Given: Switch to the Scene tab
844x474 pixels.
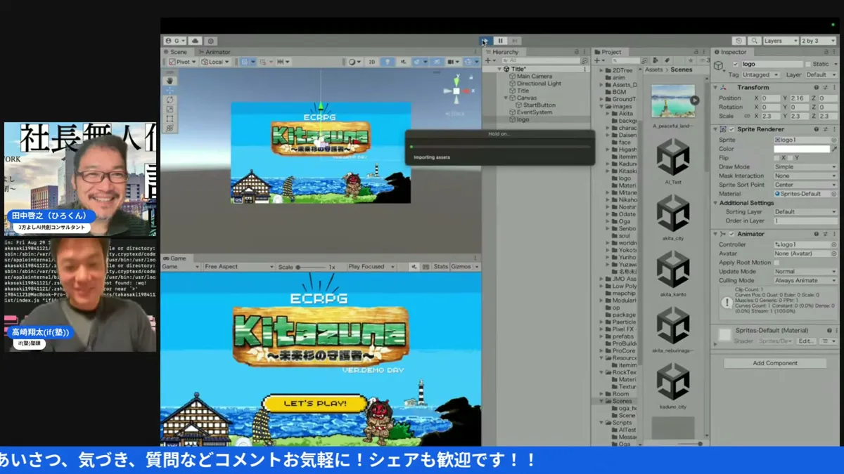Looking at the screenshot, I should tap(176, 52).
